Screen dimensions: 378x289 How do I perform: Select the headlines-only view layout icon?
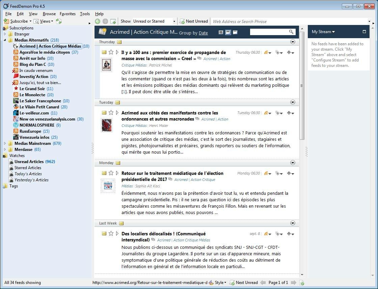[x=221, y=32]
